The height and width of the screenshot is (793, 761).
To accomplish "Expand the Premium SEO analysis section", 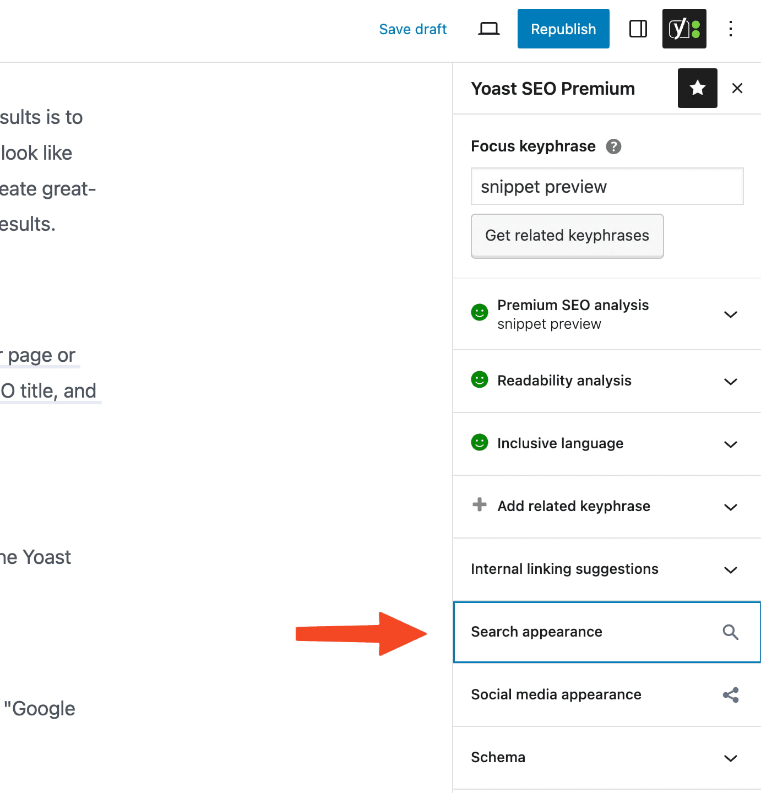I will (x=731, y=314).
